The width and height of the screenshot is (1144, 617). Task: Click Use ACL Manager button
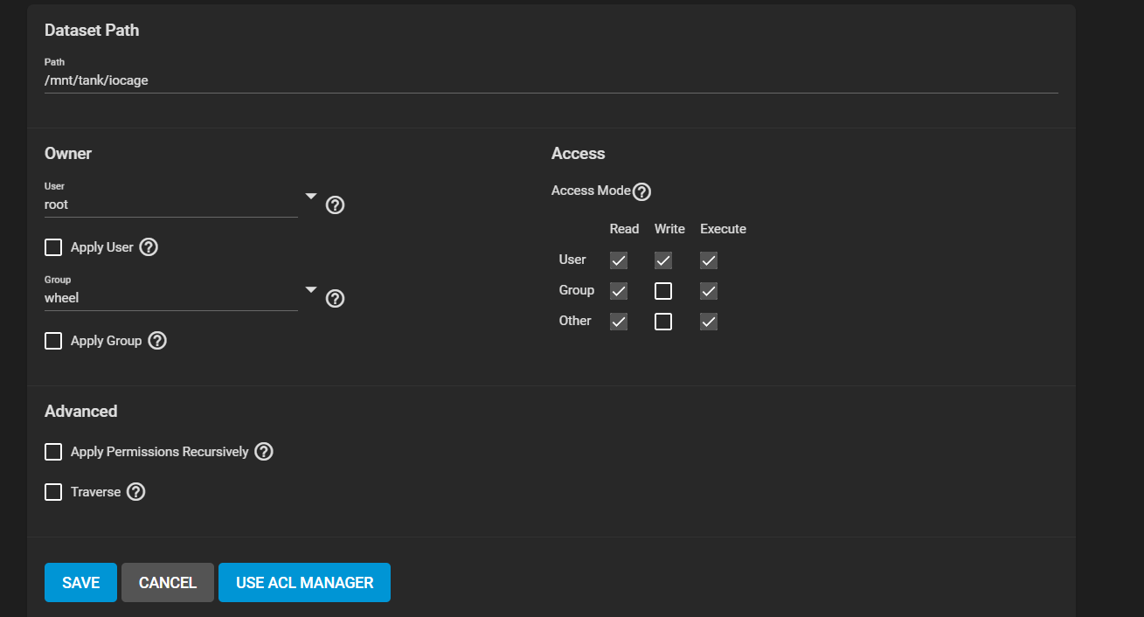(304, 583)
